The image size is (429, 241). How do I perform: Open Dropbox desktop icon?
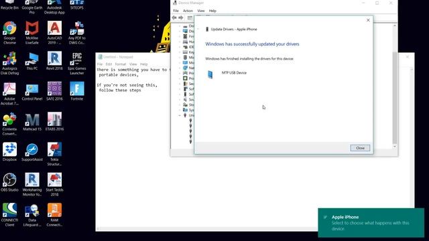tap(9, 152)
